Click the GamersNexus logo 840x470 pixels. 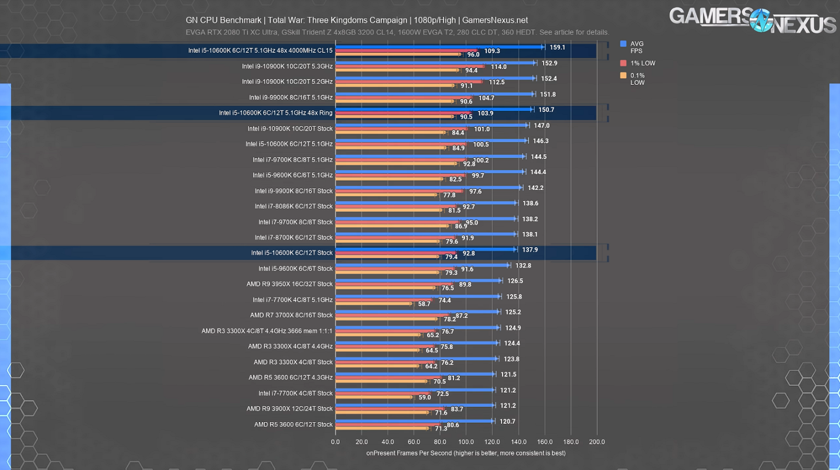click(x=753, y=20)
